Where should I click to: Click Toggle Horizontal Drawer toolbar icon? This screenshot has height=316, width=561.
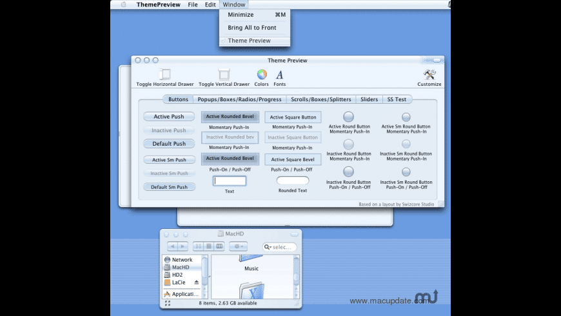[x=165, y=74]
